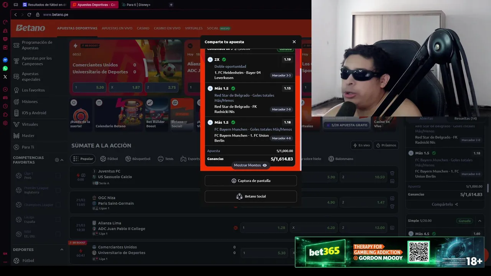Select the Casino en Vivo nav tab
The image size is (491, 276).
coord(167,28)
